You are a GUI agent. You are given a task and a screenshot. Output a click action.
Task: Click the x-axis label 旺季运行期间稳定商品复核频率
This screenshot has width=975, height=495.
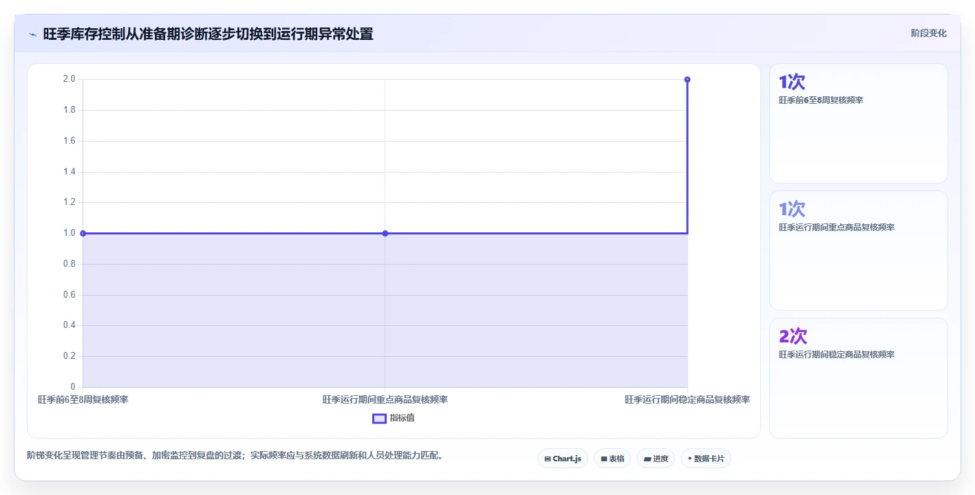(x=687, y=399)
